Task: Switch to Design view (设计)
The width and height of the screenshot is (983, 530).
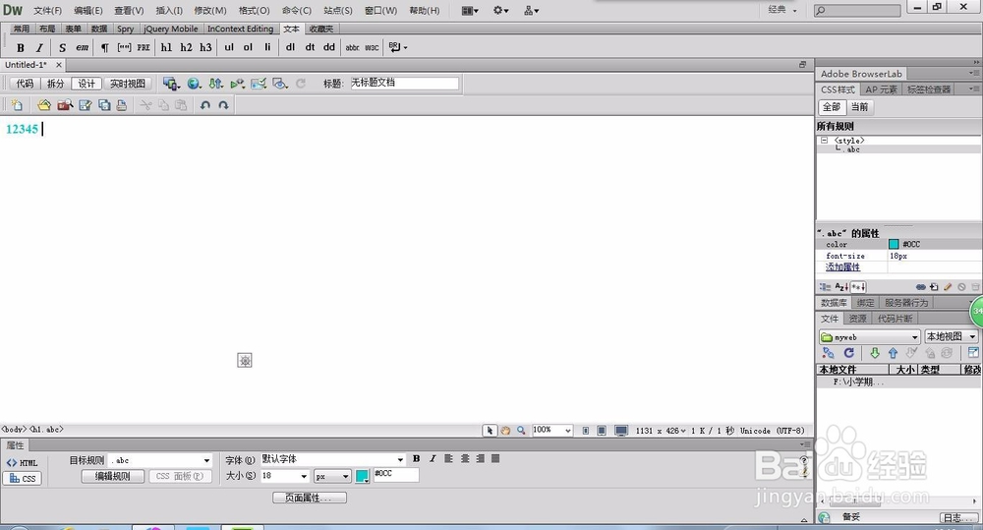Action: pos(87,84)
